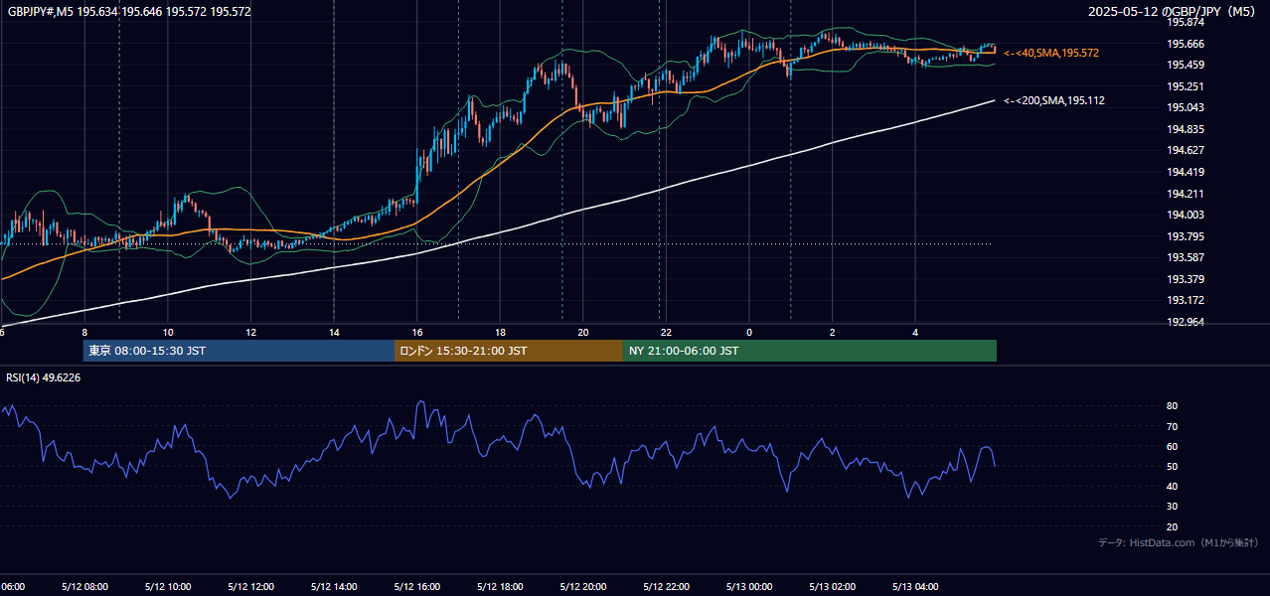Click price axis value 193.379
Image resolution: width=1270 pixels, height=596 pixels.
click(x=1186, y=279)
